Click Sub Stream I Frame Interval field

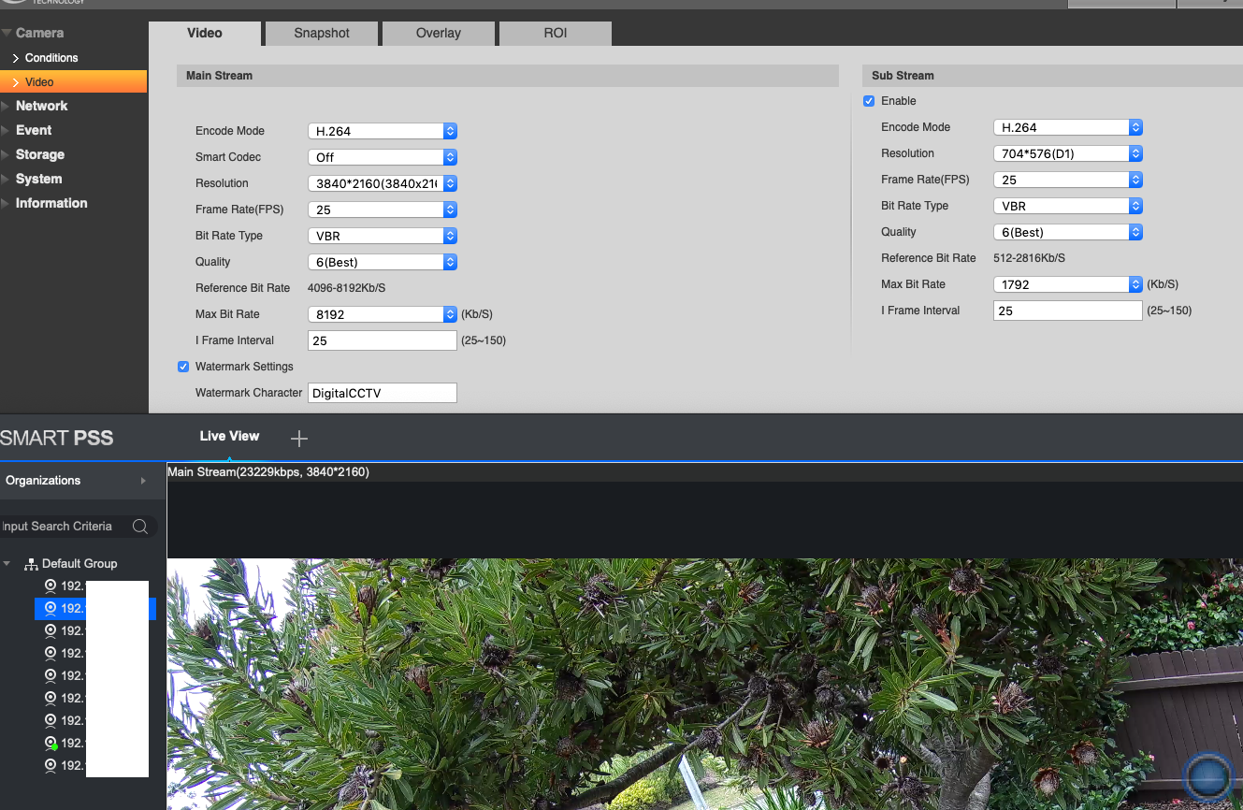coord(1068,311)
